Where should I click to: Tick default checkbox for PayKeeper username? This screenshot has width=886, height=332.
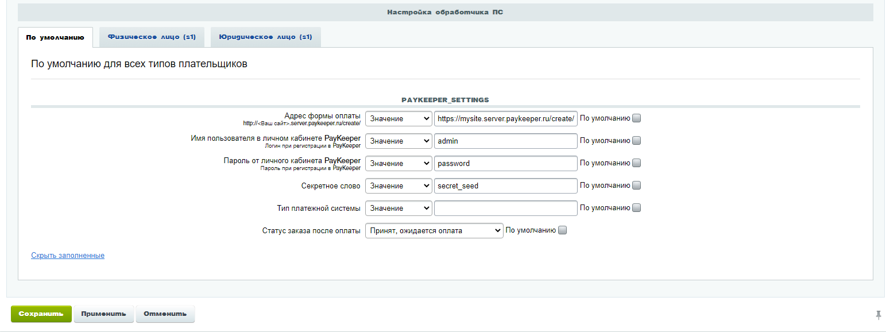coord(636,141)
